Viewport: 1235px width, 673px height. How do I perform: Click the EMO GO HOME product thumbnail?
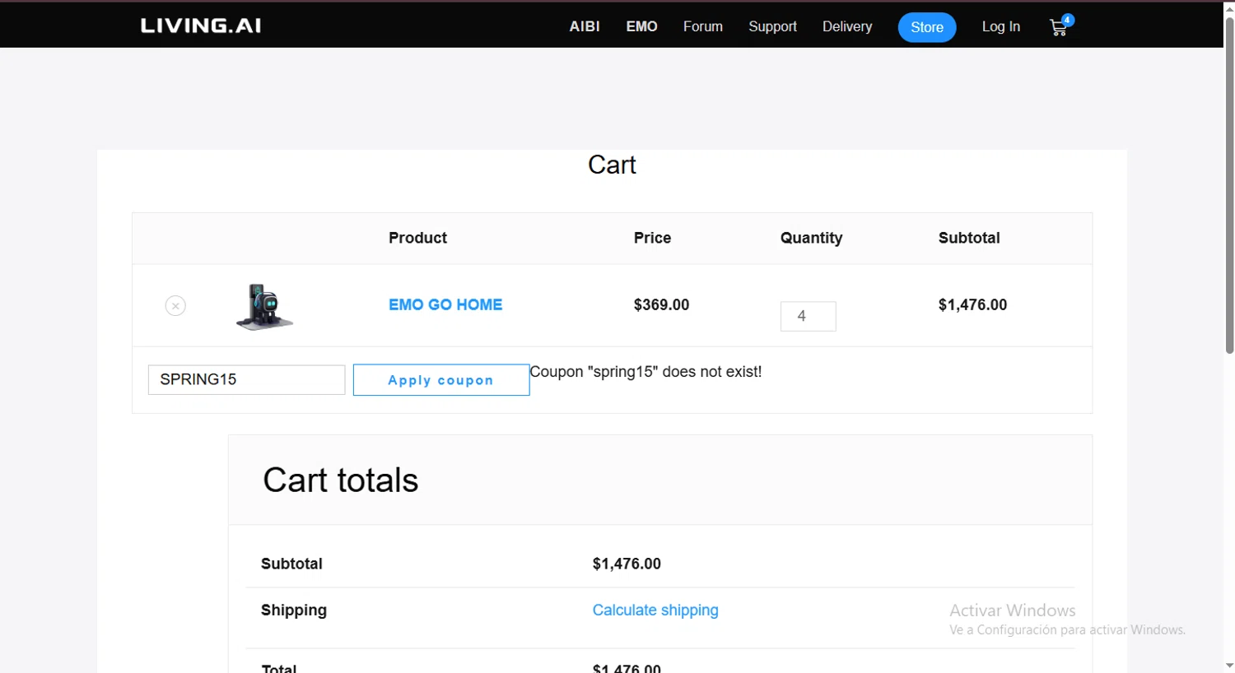[264, 306]
